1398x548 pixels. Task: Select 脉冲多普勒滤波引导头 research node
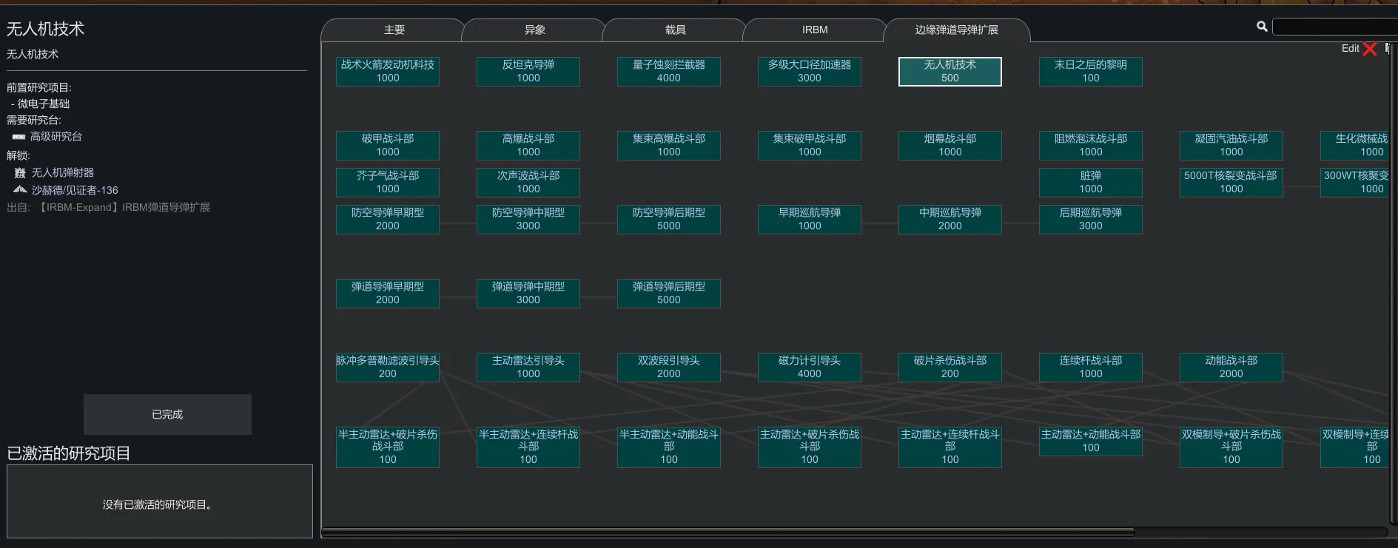pyautogui.click(x=387, y=368)
